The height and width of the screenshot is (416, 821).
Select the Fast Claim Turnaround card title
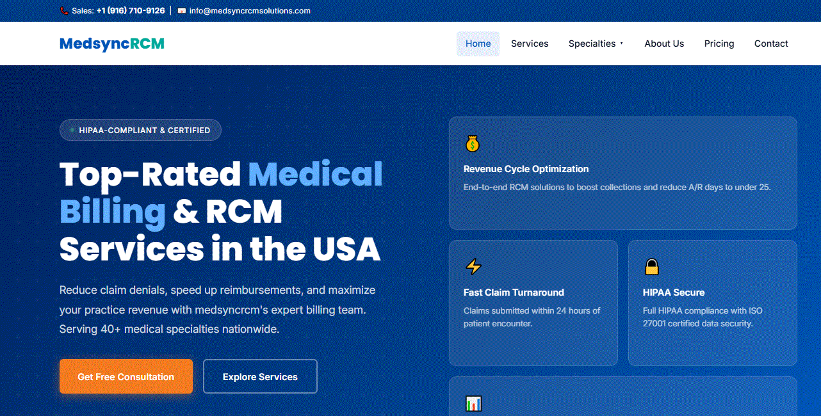[x=514, y=292]
